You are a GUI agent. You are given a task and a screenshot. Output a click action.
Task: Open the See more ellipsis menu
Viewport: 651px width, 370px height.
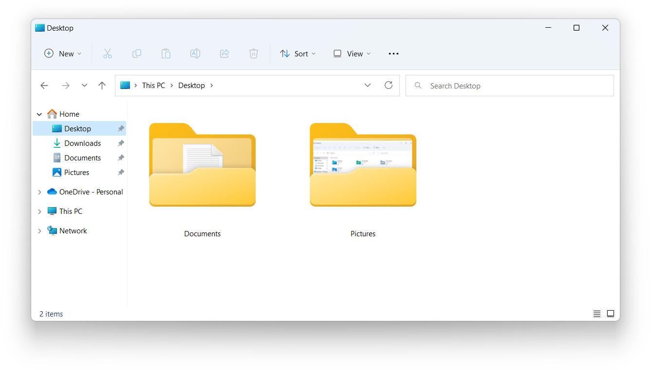pos(393,53)
